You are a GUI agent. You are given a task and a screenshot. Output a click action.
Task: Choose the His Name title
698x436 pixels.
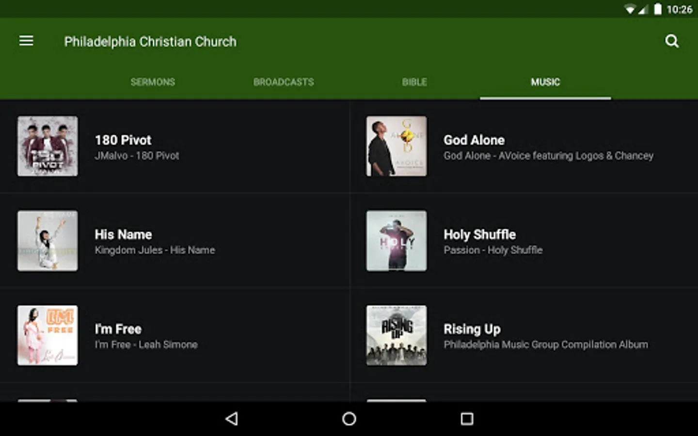[123, 234]
